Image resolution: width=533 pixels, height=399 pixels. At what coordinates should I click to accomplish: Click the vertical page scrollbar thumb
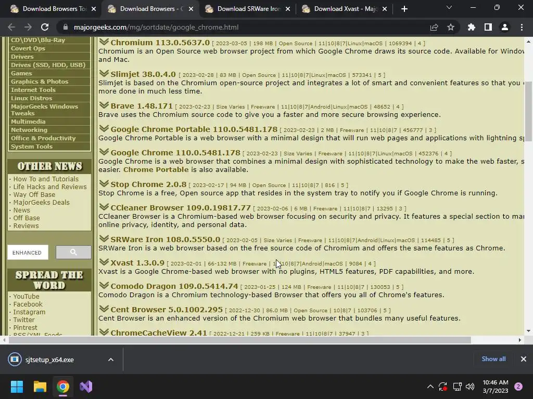click(528, 112)
